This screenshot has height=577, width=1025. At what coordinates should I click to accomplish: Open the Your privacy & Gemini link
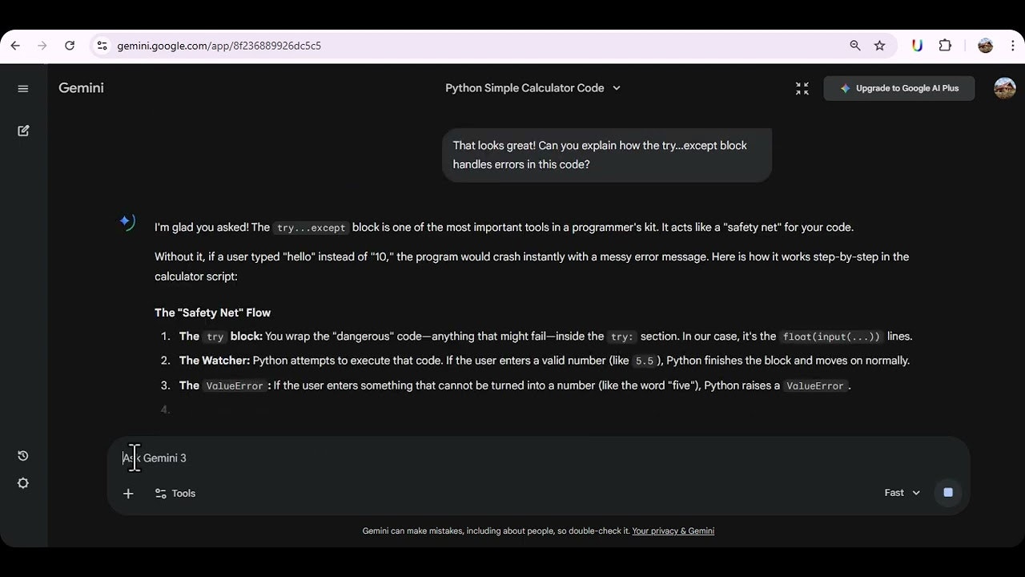[673, 531]
